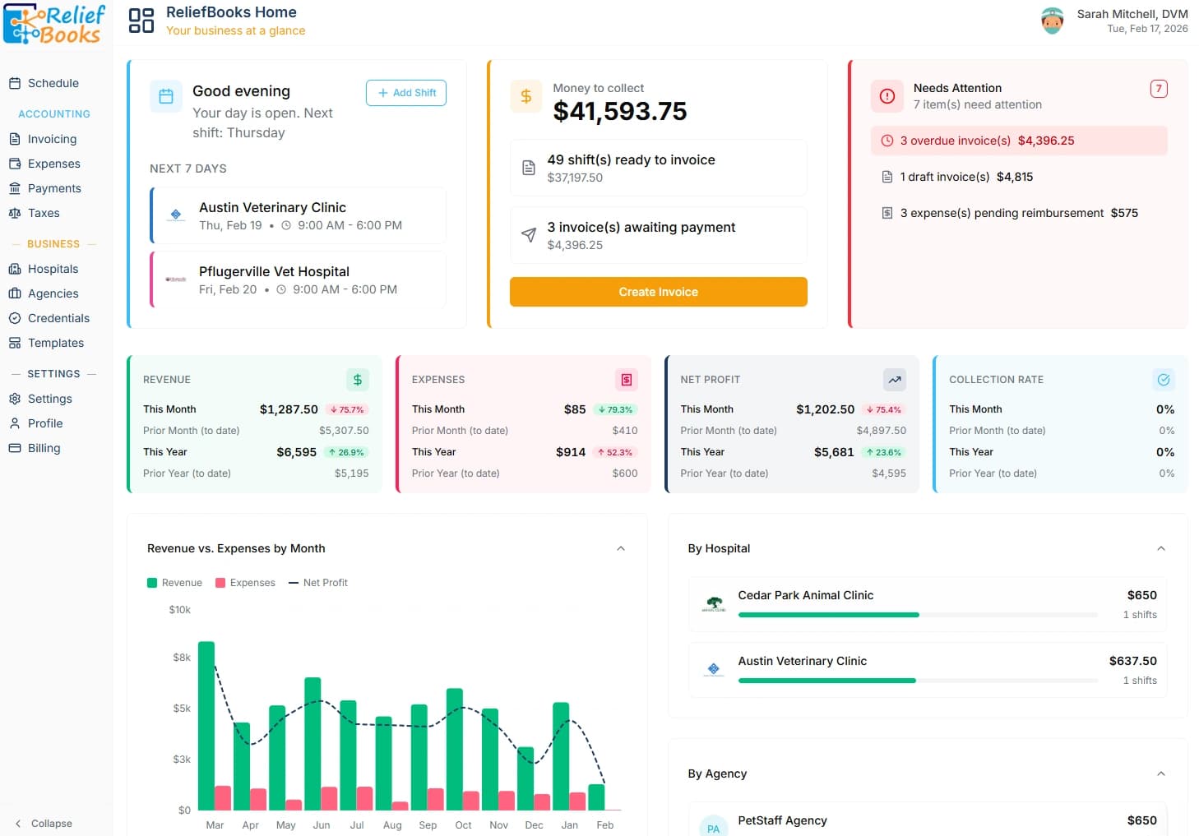
Task: Open the Schedule calendar icon in sidebar
Action: point(15,83)
